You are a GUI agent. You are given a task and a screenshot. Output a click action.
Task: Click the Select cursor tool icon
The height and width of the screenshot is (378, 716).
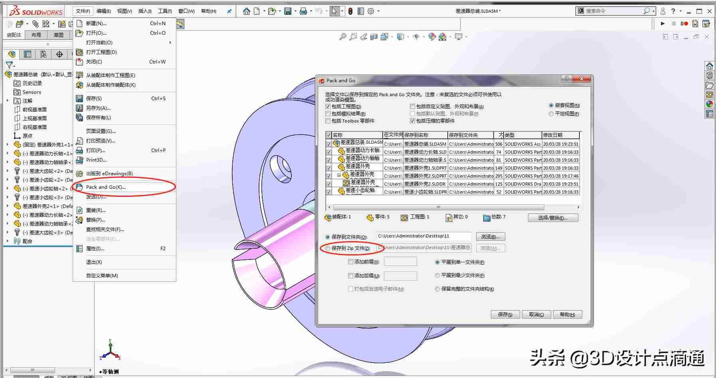tap(334, 11)
